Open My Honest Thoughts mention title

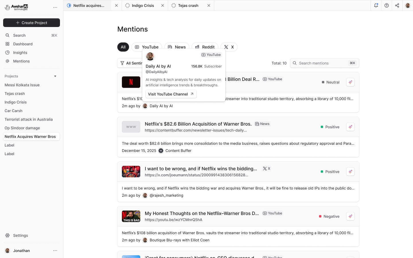click(202, 214)
